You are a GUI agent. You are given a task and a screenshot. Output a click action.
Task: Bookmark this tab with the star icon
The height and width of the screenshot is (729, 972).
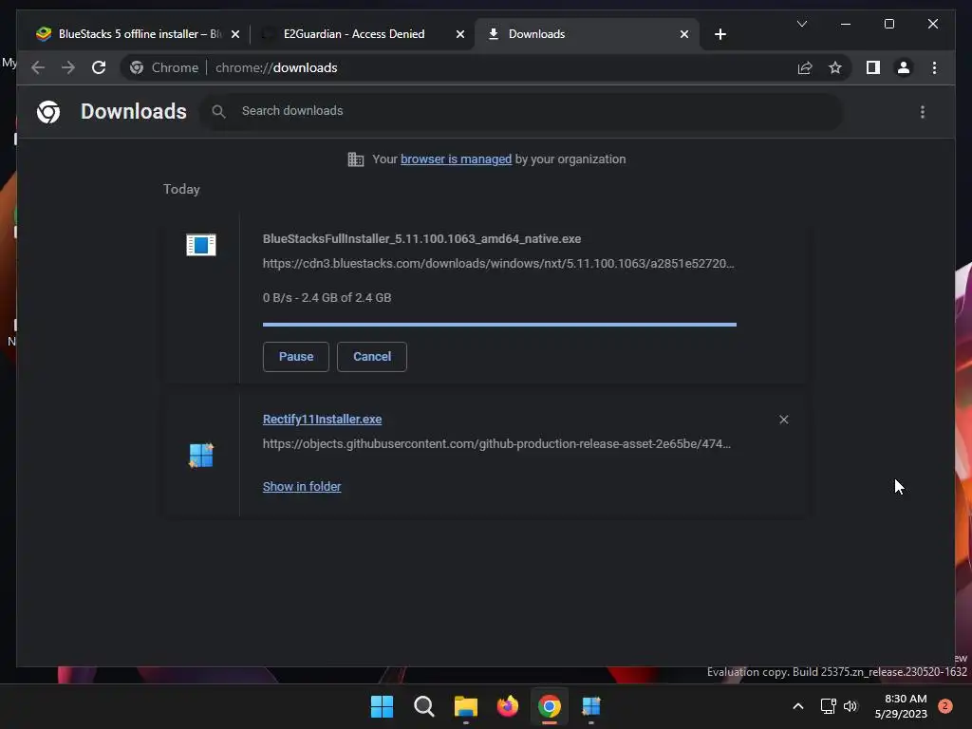pos(835,67)
